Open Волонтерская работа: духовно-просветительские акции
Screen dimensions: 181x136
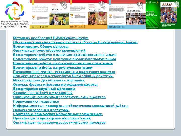click(x=63, y=63)
